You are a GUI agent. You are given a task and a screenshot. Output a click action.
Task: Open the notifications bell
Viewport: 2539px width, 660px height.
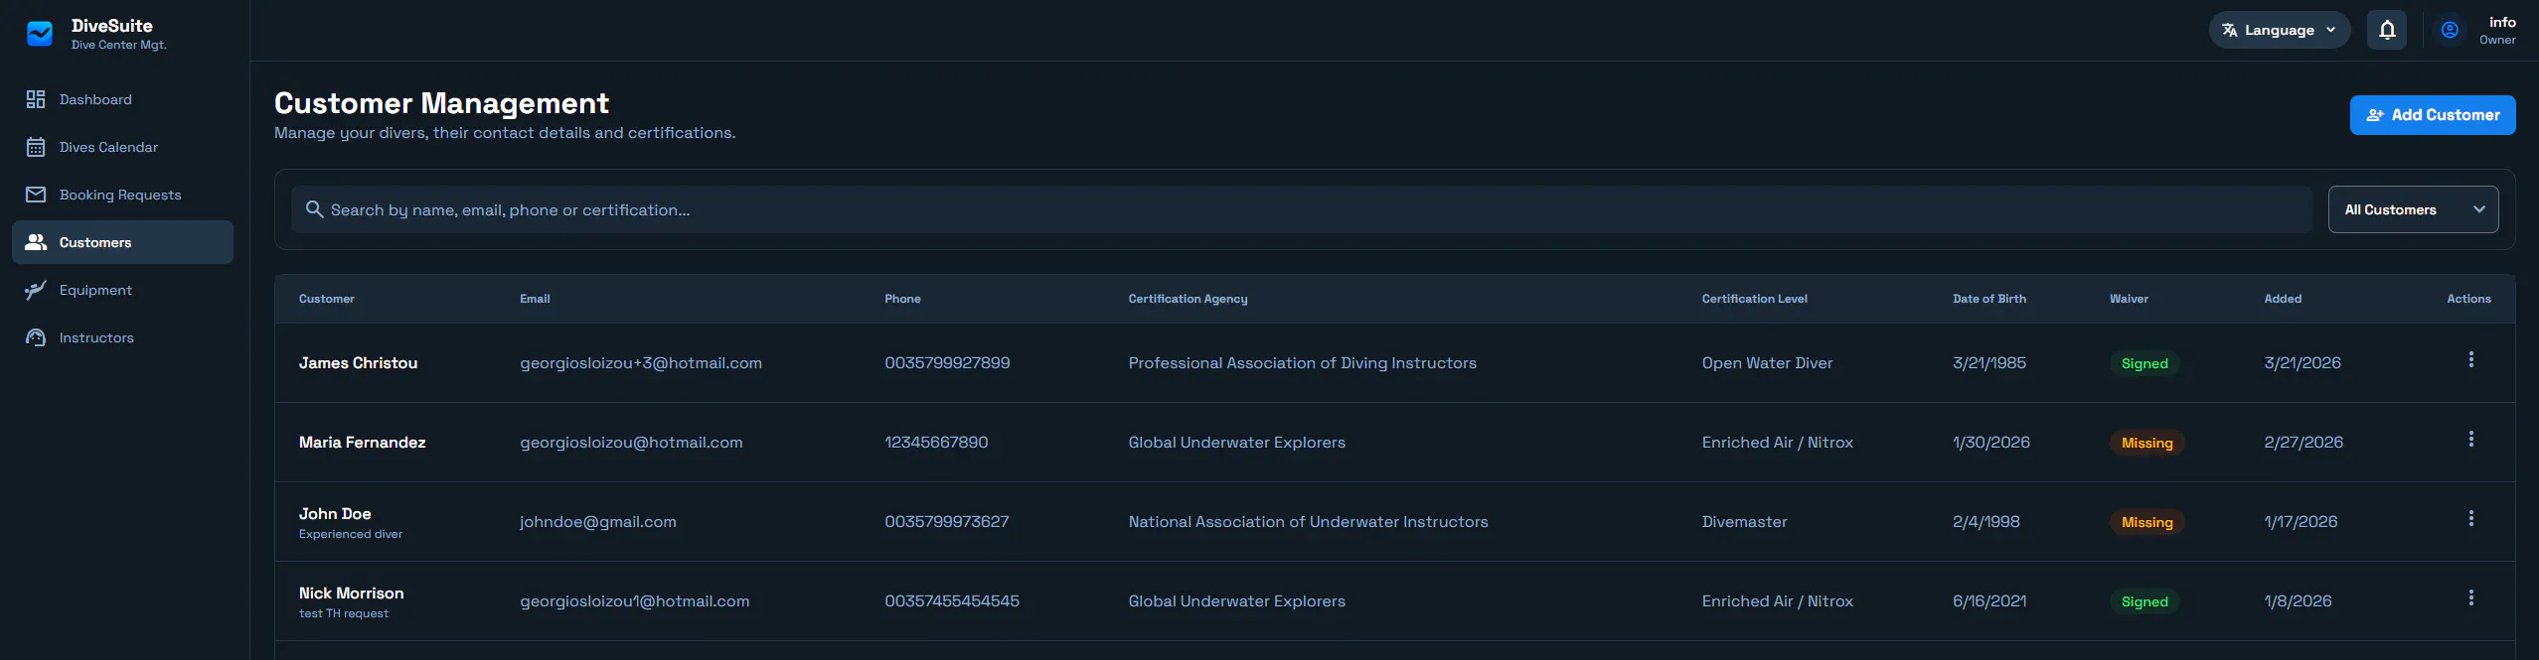2387,30
